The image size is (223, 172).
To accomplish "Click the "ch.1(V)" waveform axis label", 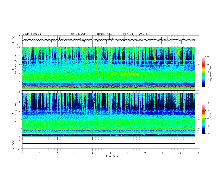I will pos(14,40).
